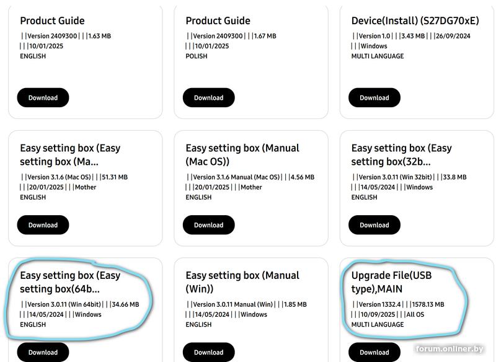The height and width of the screenshot is (362, 496).
Task: Download the Polish Product Guide
Action: (x=208, y=97)
